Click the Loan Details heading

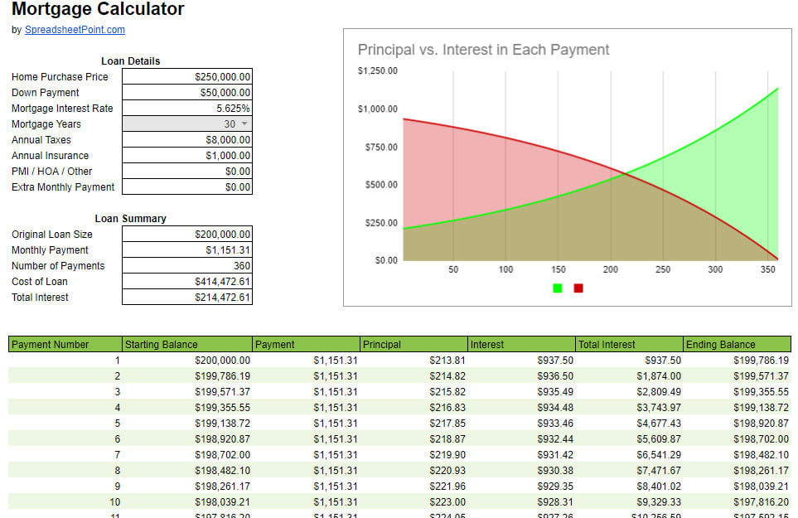tap(131, 61)
